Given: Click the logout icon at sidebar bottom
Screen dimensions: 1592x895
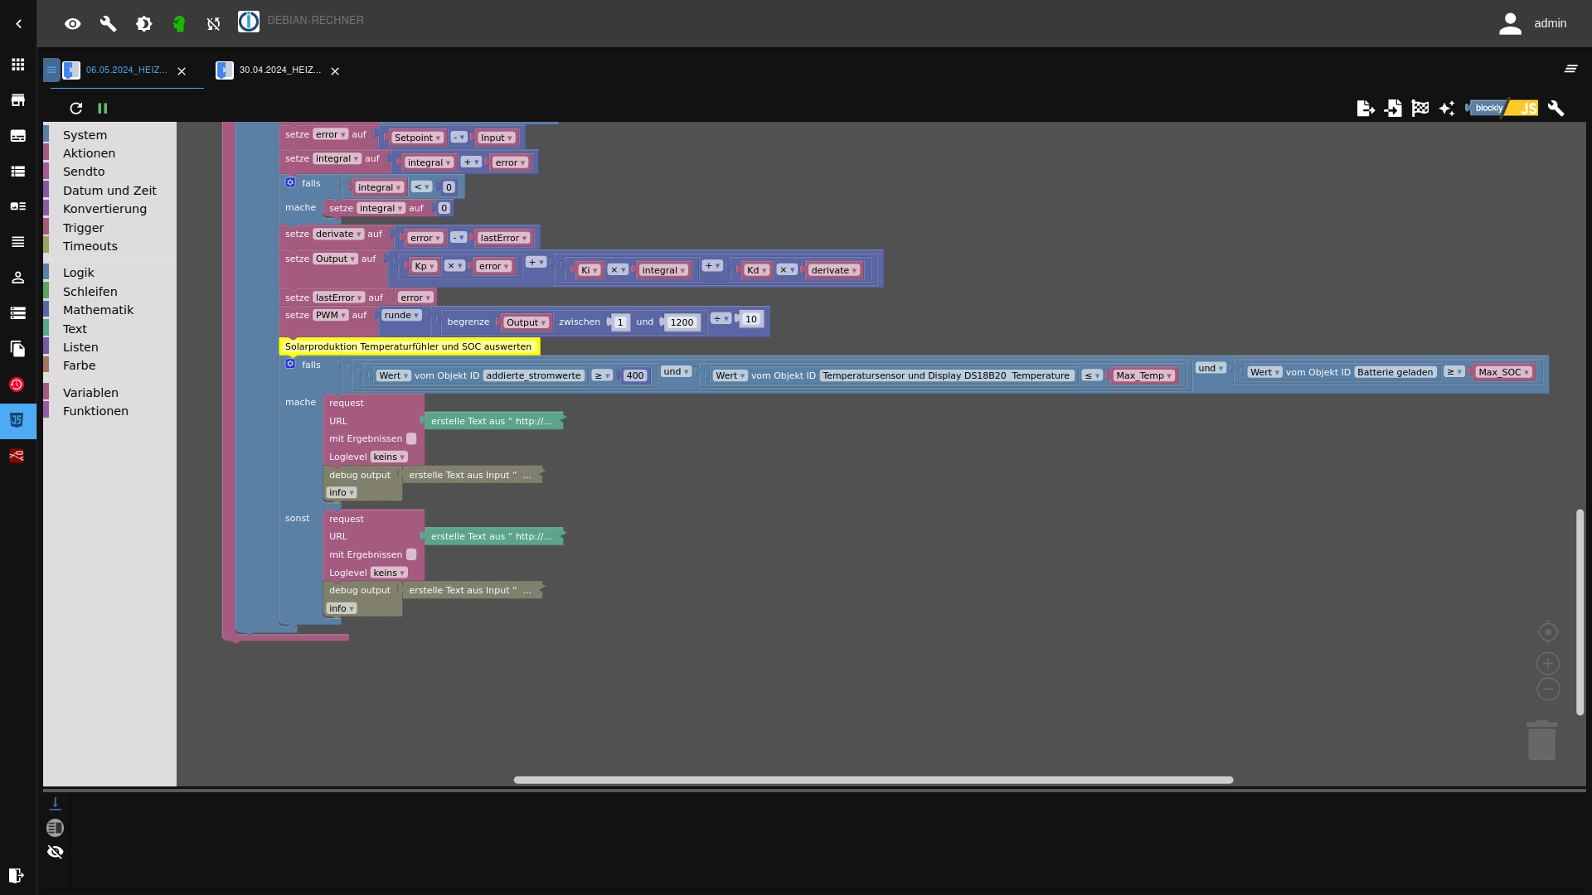Looking at the screenshot, I should [x=16, y=876].
